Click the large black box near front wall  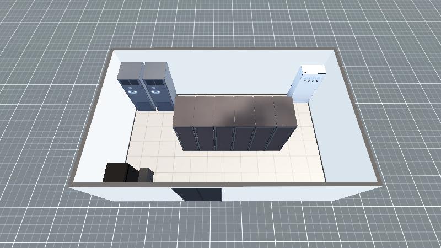tap(116, 172)
